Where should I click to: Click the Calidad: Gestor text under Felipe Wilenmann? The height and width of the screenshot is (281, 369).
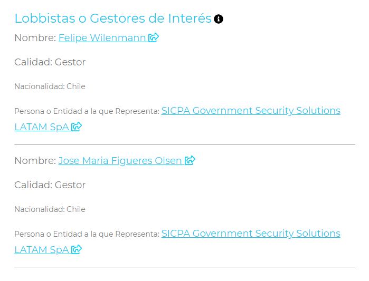[x=50, y=62]
